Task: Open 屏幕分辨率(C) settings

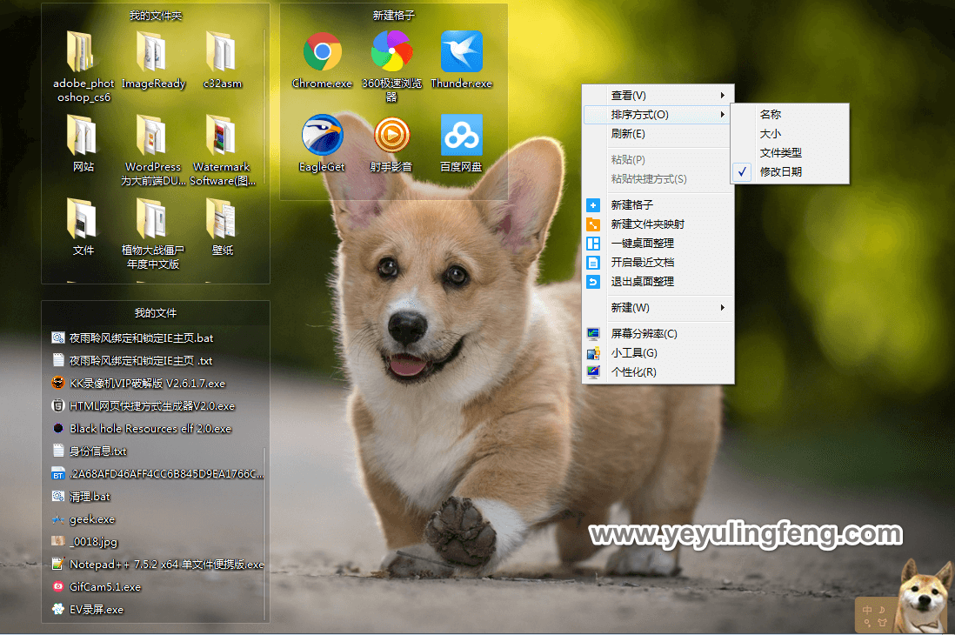Action: [644, 333]
